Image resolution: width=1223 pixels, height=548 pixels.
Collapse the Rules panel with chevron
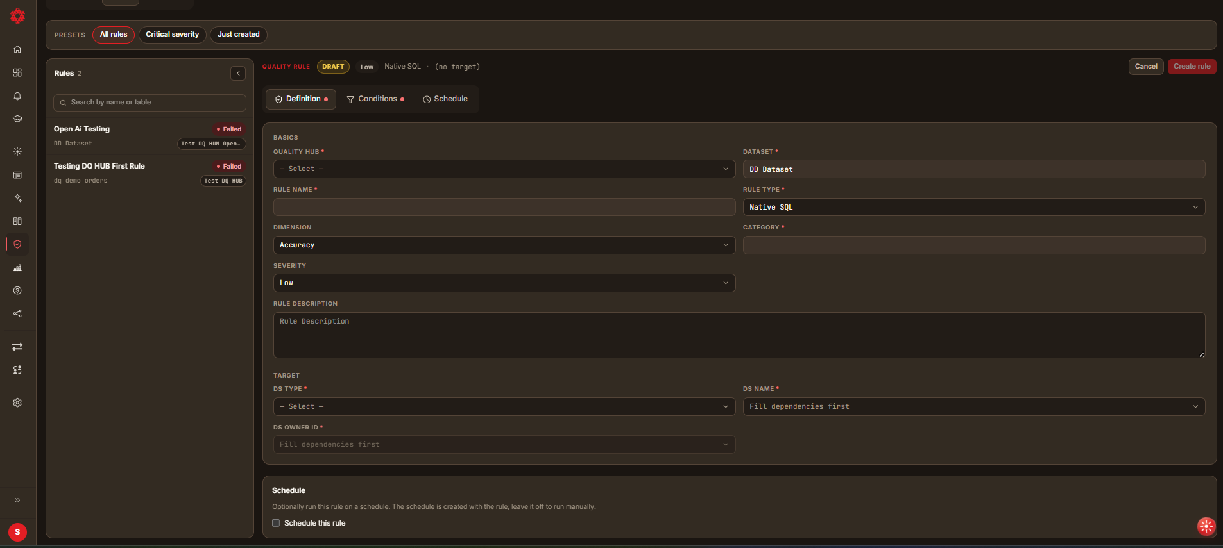pos(238,73)
